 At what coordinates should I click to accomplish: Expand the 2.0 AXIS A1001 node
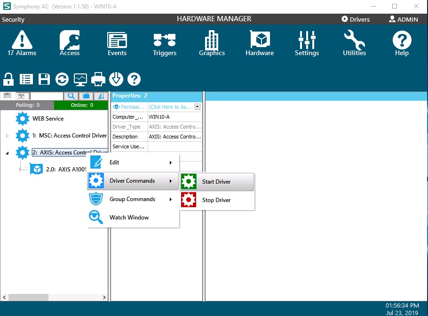click(20, 170)
